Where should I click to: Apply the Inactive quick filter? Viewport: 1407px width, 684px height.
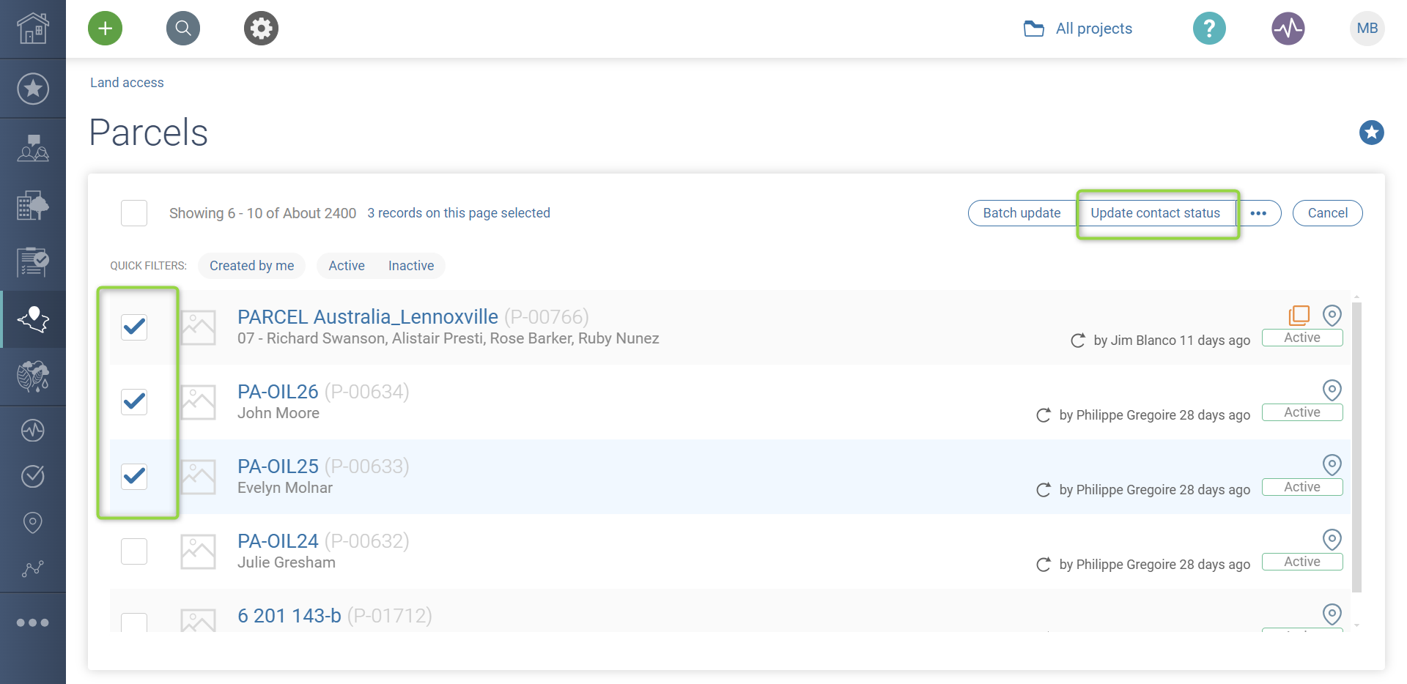(411, 266)
